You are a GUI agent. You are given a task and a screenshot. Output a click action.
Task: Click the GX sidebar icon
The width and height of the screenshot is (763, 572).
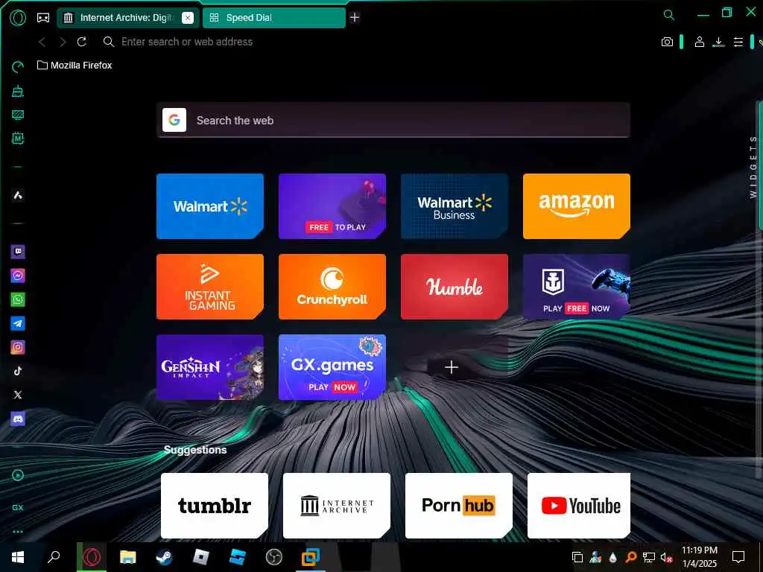click(18, 507)
